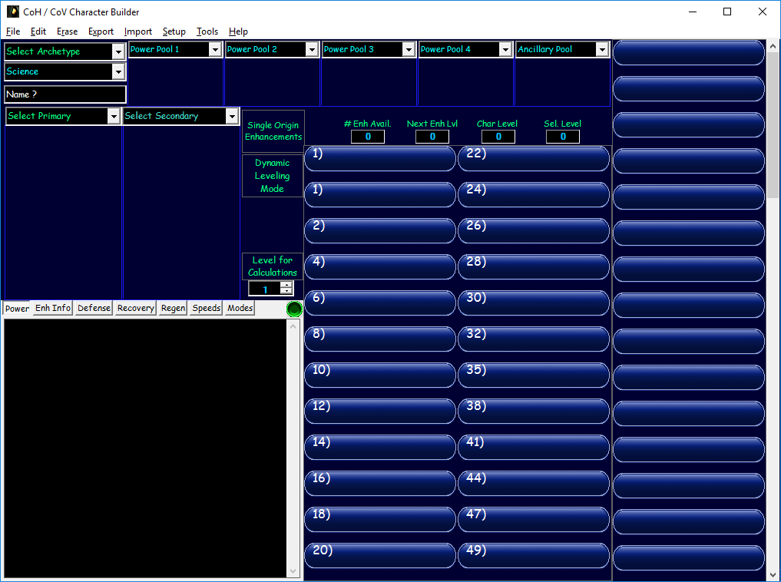Viewport: 781px width, 582px height.
Task: Select the level 28) power slot
Action: (534, 267)
